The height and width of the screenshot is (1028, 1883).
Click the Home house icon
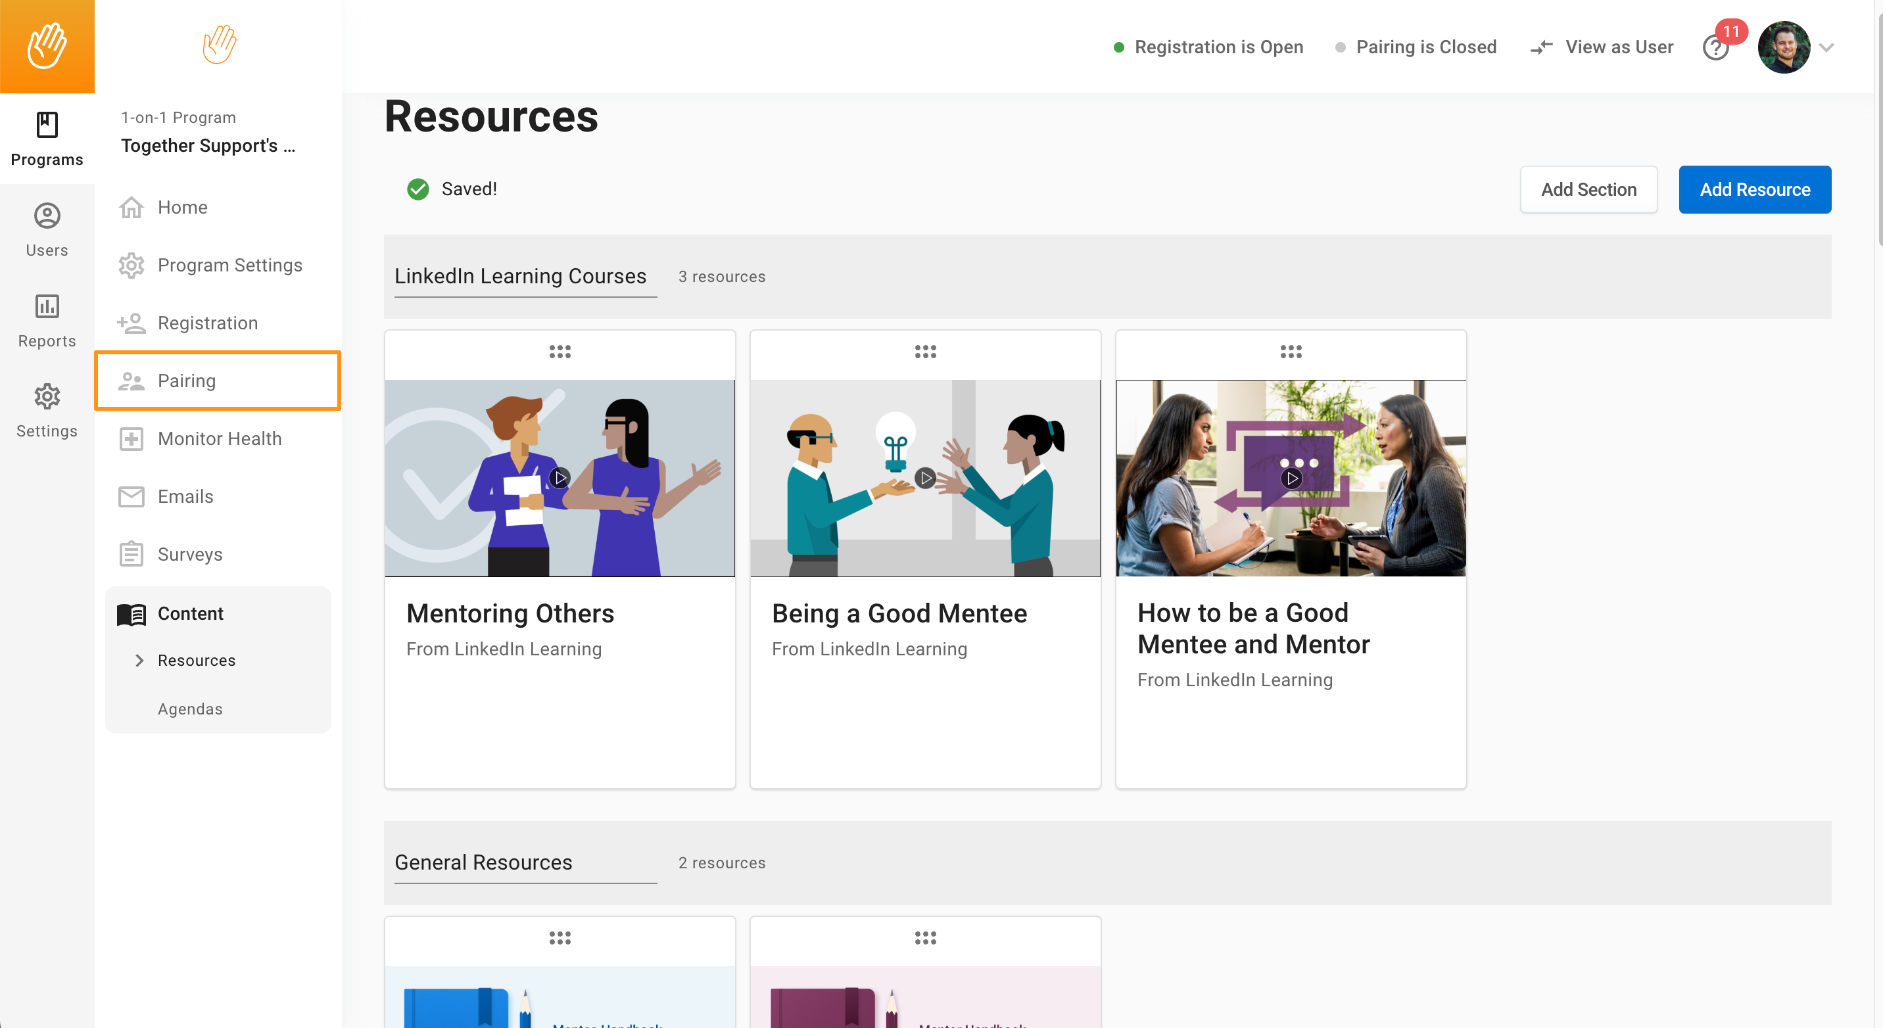click(131, 208)
